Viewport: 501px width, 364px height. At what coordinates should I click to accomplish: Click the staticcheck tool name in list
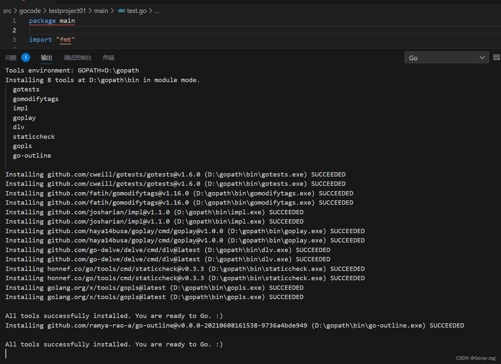point(34,137)
